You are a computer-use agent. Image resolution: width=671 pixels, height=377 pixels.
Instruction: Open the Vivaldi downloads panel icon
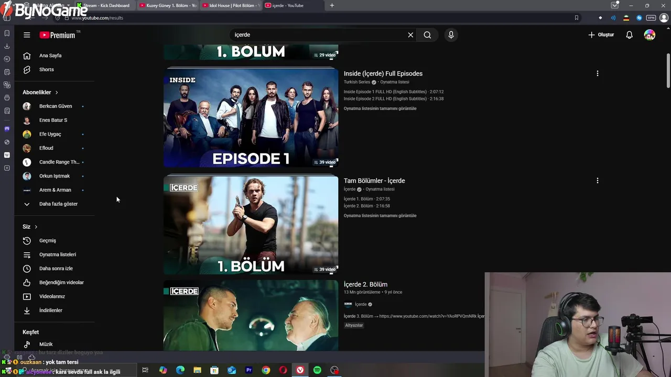pyautogui.click(x=7, y=46)
